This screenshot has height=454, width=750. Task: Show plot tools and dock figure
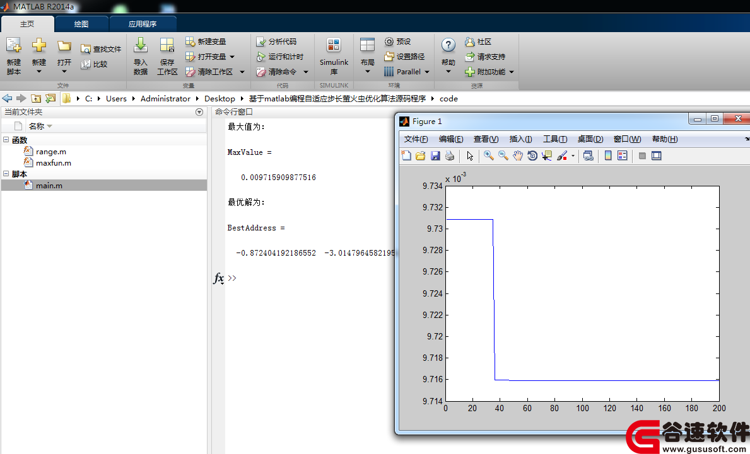[656, 156]
